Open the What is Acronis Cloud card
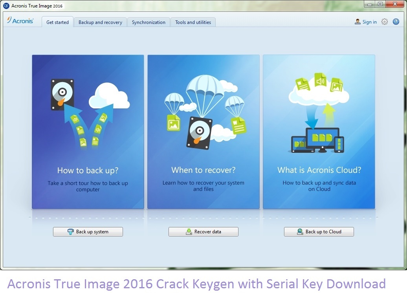This screenshot has width=407, height=293. (319, 132)
